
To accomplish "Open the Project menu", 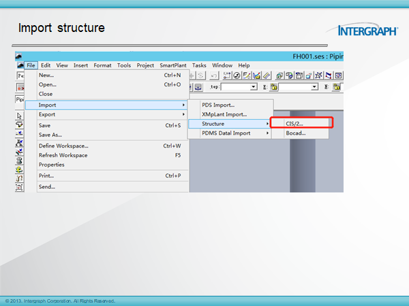I will tap(145, 65).
